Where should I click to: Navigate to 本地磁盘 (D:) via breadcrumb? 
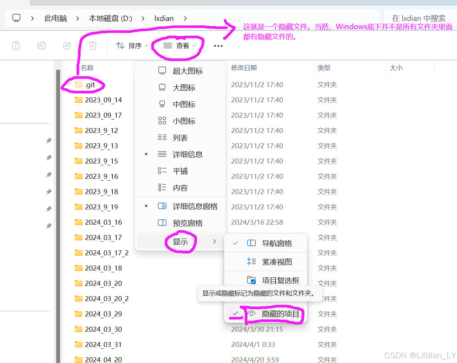[x=110, y=18]
